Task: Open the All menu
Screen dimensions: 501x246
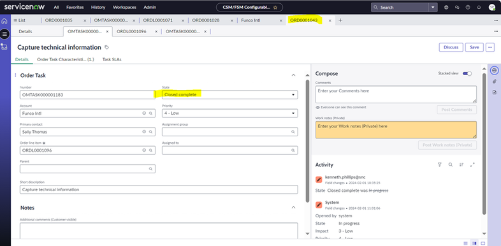Action: 56,7
